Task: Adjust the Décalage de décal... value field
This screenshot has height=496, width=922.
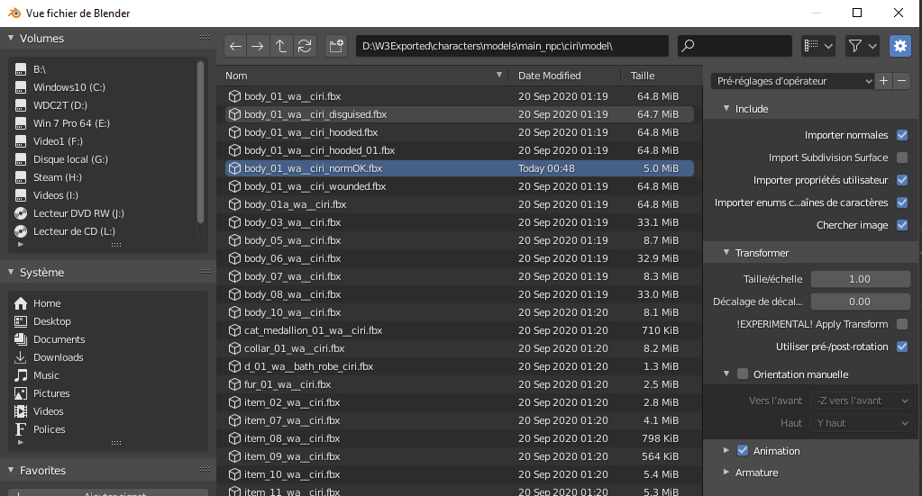Action: tap(861, 302)
